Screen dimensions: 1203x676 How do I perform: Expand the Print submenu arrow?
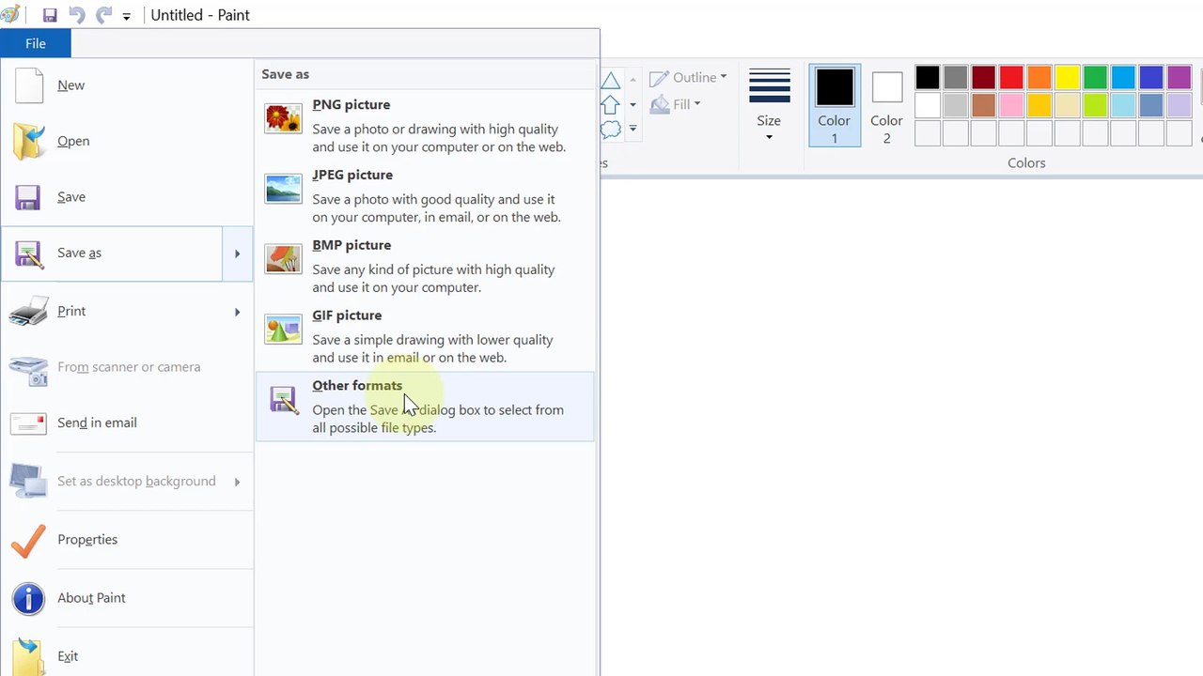(237, 312)
